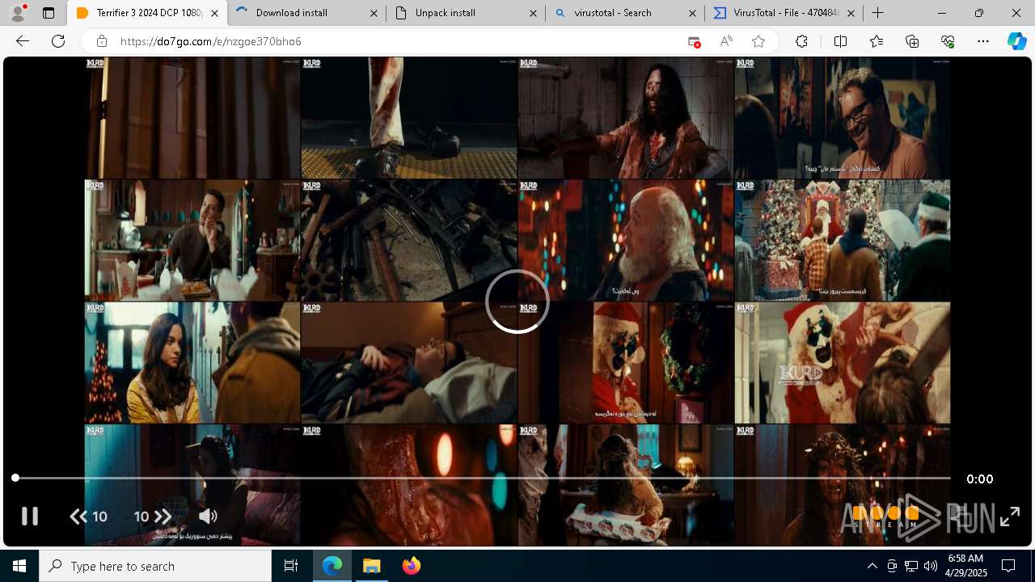Open Read aloud in address bar

(726, 41)
